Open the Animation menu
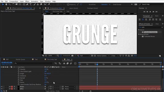The width and height of the screenshot is (164, 92). (x=35, y=1)
